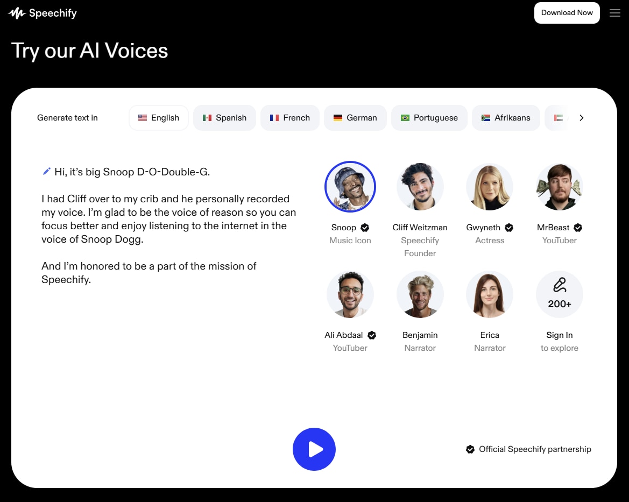This screenshot has height=502, width=629.
Task: Click the Speechify logo
Action: click(43, 13)
